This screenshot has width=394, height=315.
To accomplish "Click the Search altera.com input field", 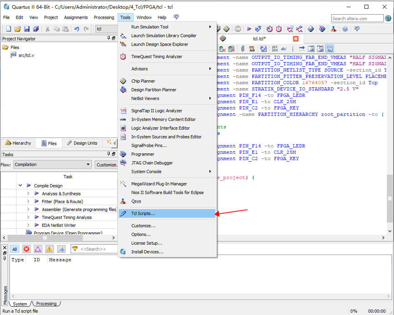I will [357, 18].
